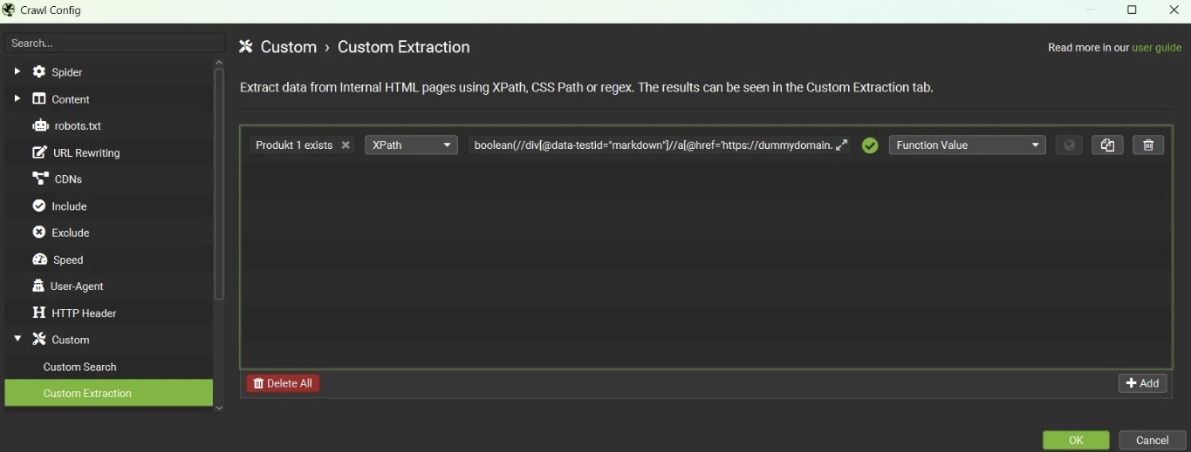Screen dimensions: 1191x452
Task: Click the Spider gear icon
Action: tap(39, 71)
